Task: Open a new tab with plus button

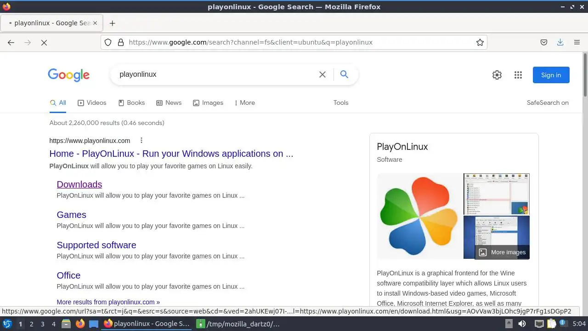Action: pyautogui.click(x=112, y=23)
